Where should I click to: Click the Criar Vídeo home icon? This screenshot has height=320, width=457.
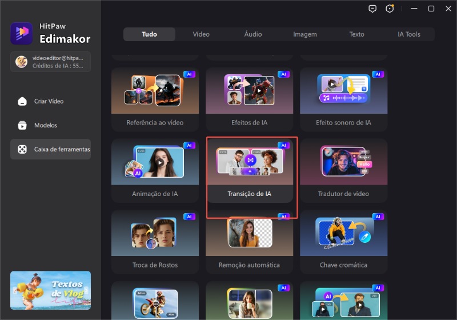[22, 101]
